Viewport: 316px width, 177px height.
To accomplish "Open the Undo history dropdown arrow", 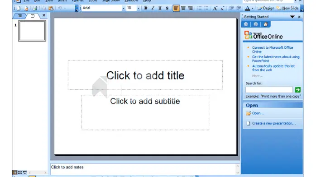I will (65, 8).
